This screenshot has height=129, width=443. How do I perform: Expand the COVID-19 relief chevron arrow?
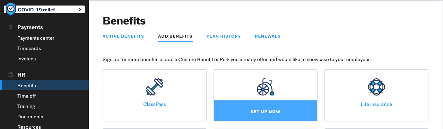(x=80, y=10)
